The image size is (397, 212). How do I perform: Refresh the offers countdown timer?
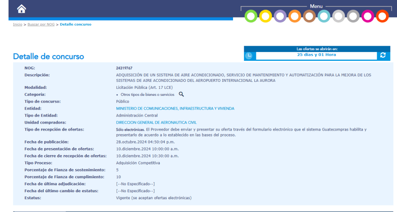[383, 55]
